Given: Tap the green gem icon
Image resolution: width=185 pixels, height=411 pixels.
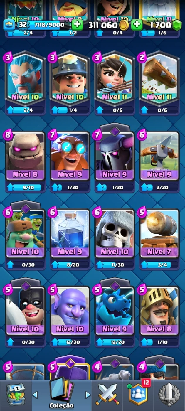Looking at the screenshot, I should coord(177,25).
